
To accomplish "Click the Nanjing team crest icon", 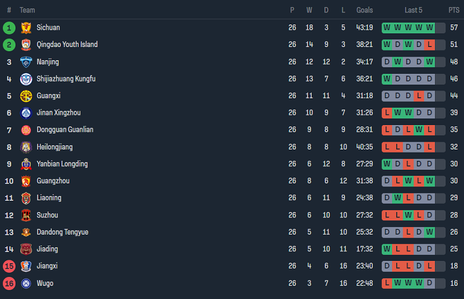I will tap(26, 62).
